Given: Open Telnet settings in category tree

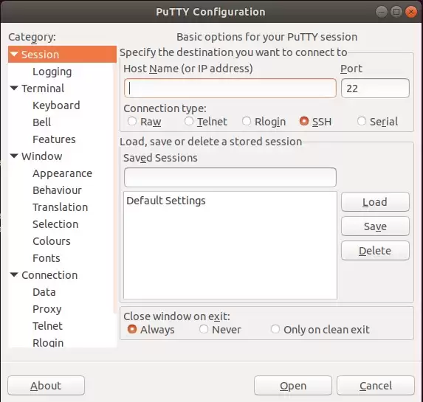Looking at the screenshot, I should point(47,326).
